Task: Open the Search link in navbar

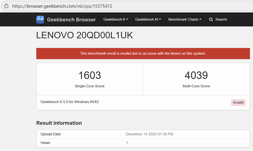Action: 218,20
